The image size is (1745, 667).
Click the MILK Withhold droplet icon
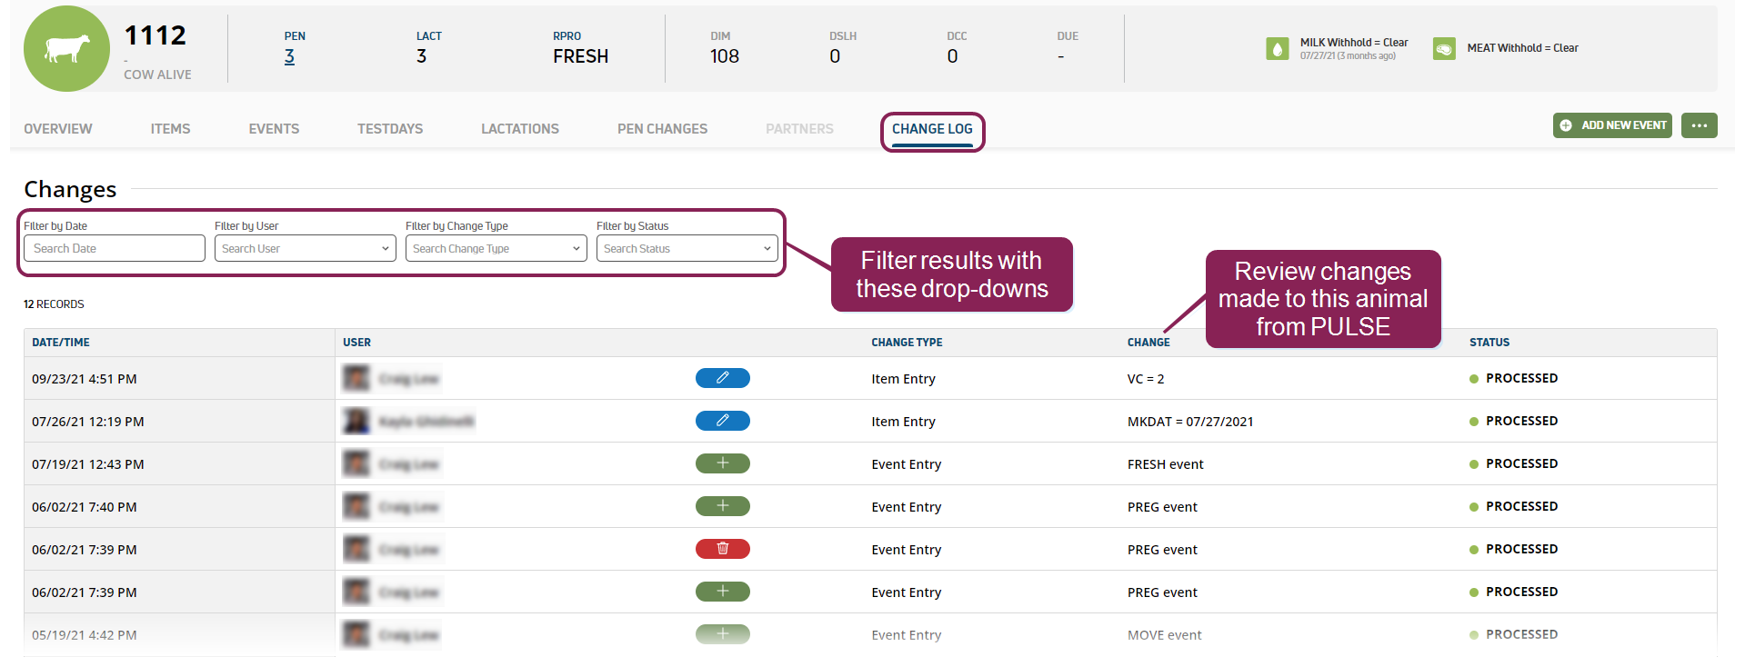tap(1277, 49)
